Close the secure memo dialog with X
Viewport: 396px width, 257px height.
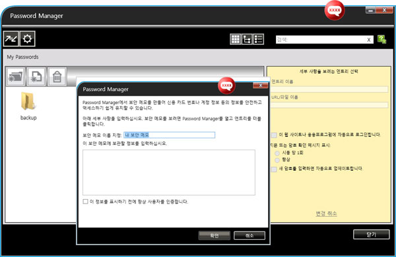(261, 86)
